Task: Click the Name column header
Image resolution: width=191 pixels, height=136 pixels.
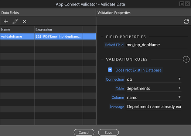Action: (17, 29)
